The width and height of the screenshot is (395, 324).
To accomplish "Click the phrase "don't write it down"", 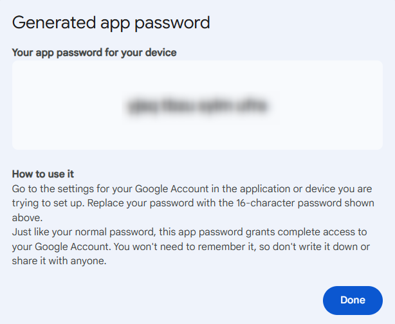I will 308,246.
